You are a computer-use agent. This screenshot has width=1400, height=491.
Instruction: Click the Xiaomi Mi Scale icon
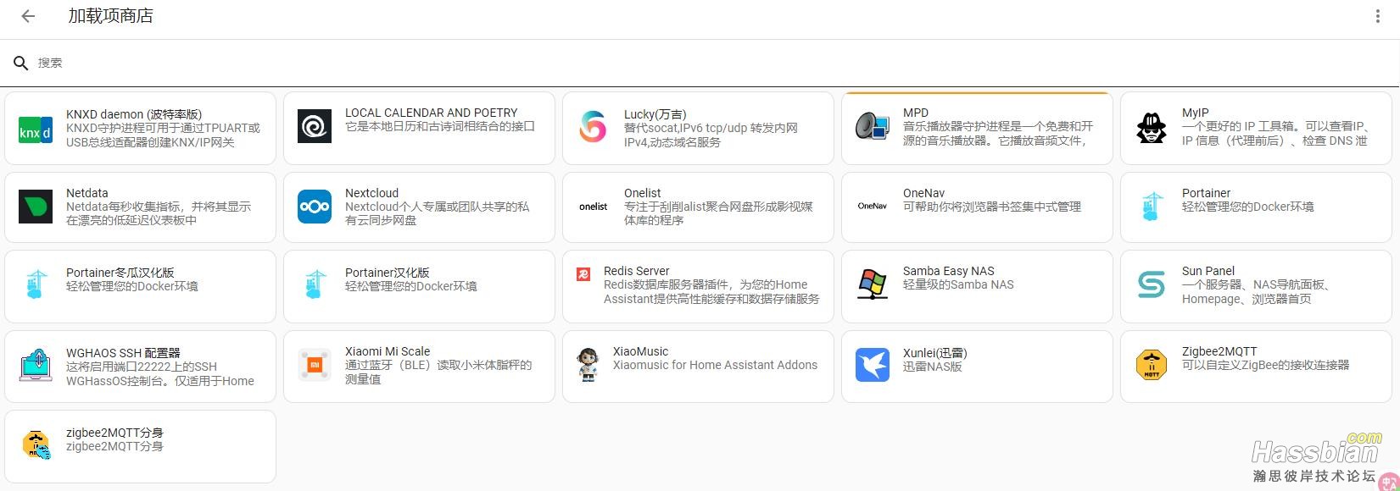[x=315, y=366]
